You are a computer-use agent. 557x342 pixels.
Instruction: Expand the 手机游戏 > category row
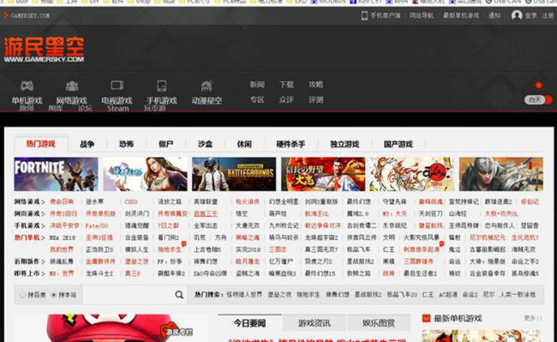(x=29, y=226)
